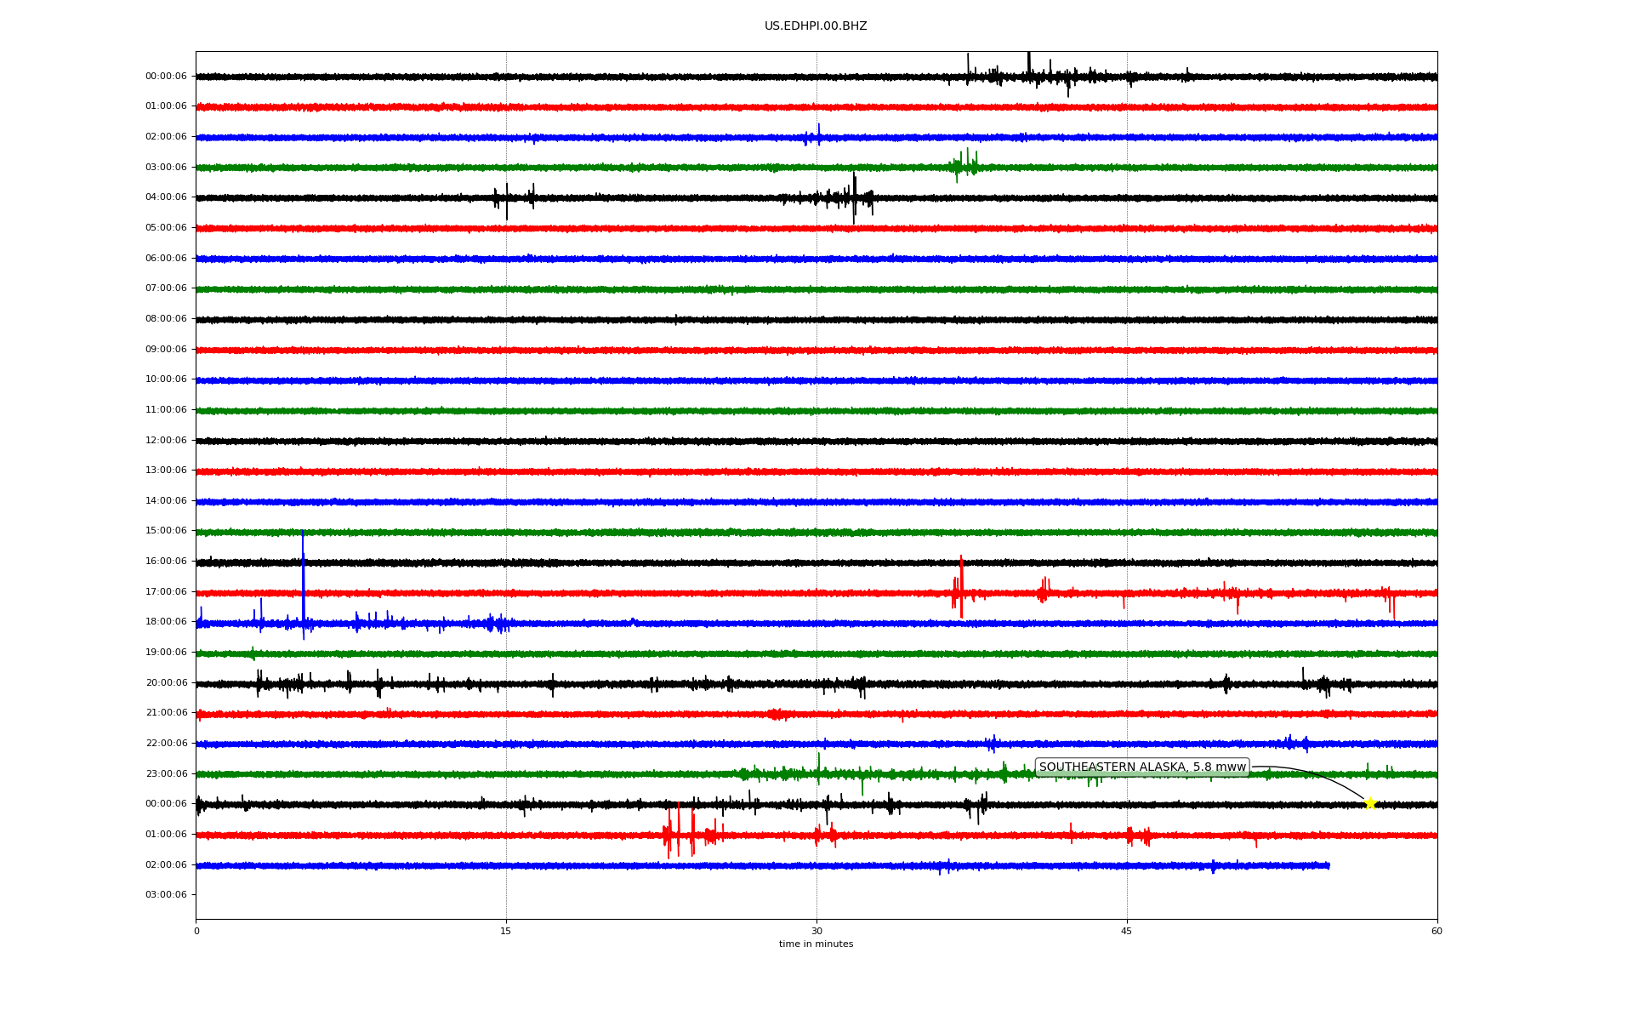Click the x-axis tick label 0
The height and width of the screenshot is (1021, 1633).
[x=196, y=932]
